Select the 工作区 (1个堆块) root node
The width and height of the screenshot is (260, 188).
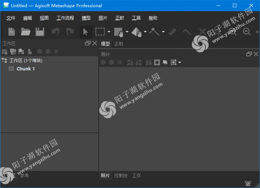point(26,61)
